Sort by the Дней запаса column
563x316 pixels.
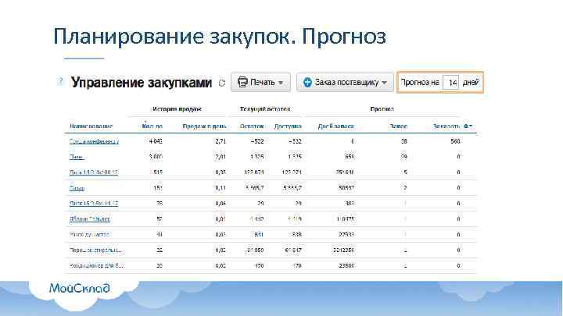tap(335, 126)
